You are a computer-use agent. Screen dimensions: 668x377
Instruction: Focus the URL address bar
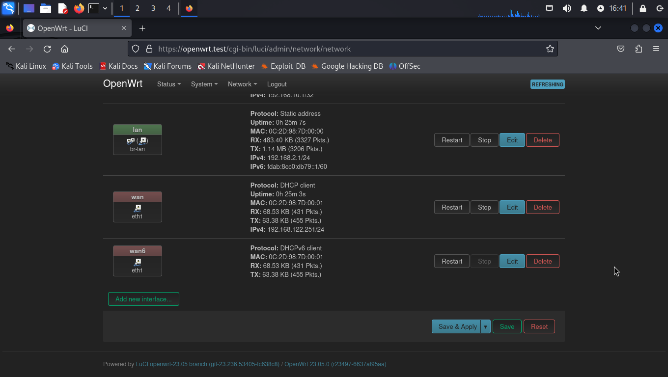343,49
